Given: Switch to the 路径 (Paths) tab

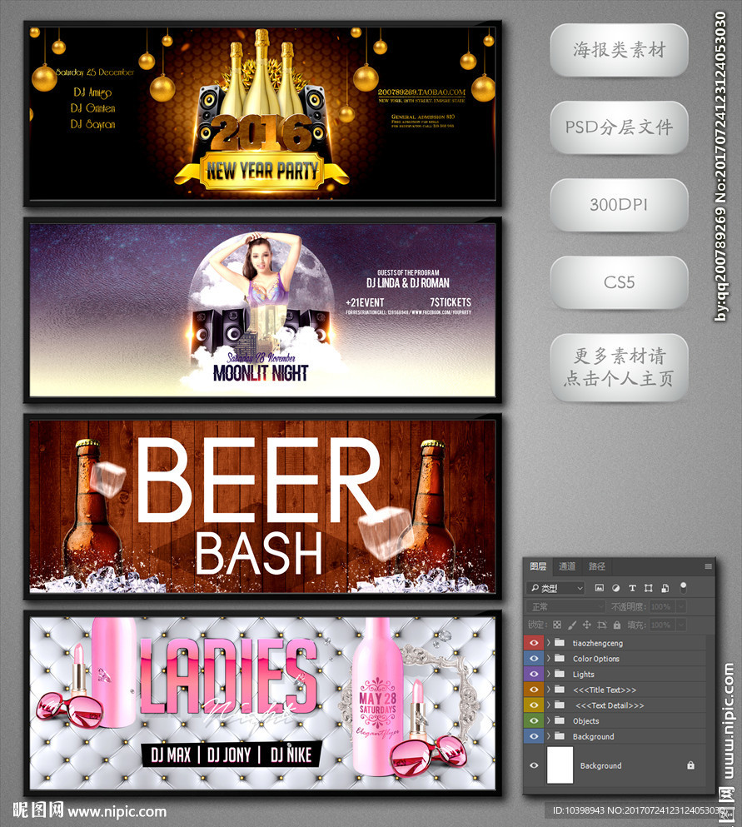Looking at the screenshot, I should point(597,566).
